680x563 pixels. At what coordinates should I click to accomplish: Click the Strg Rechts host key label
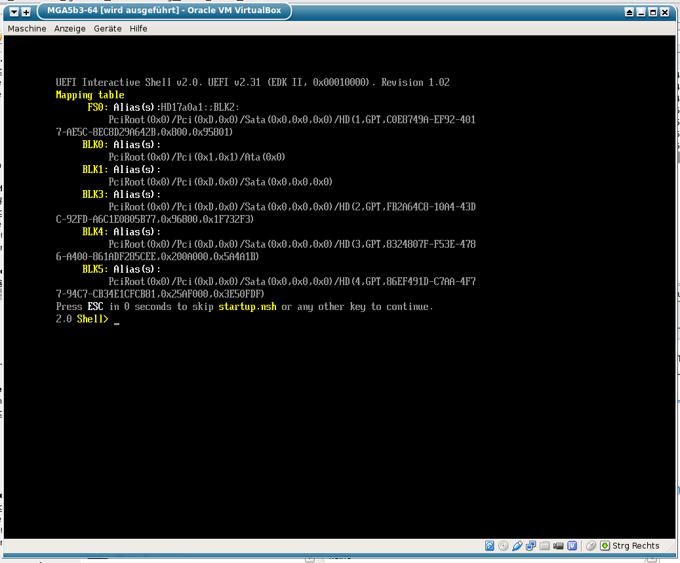[636, 546]
